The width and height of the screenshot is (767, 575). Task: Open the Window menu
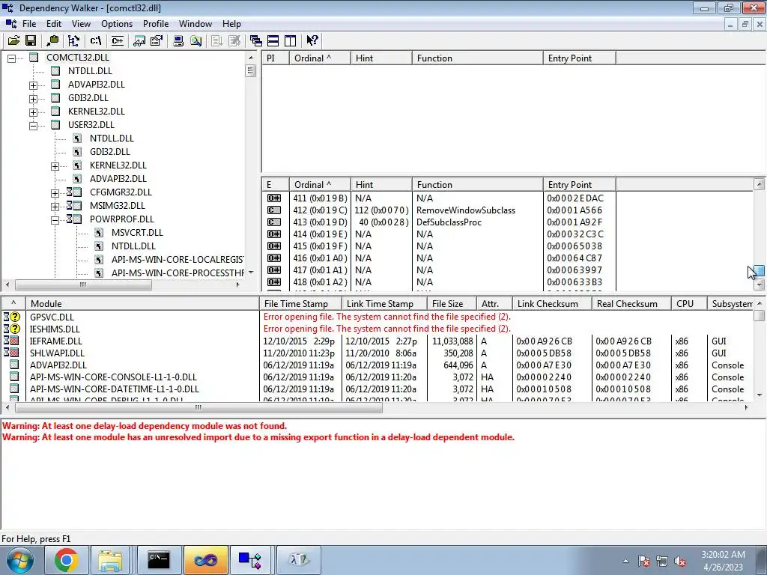click(195, 24)
